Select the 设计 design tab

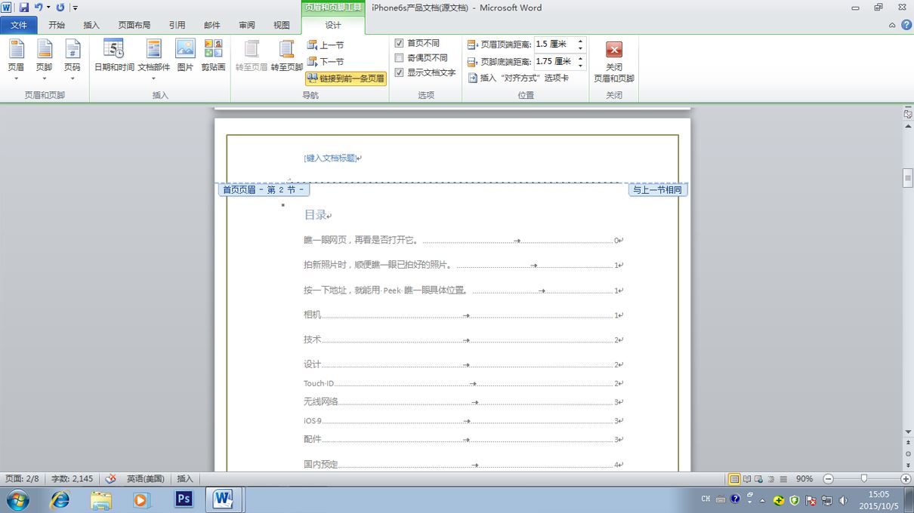click(x=333, y=25)
